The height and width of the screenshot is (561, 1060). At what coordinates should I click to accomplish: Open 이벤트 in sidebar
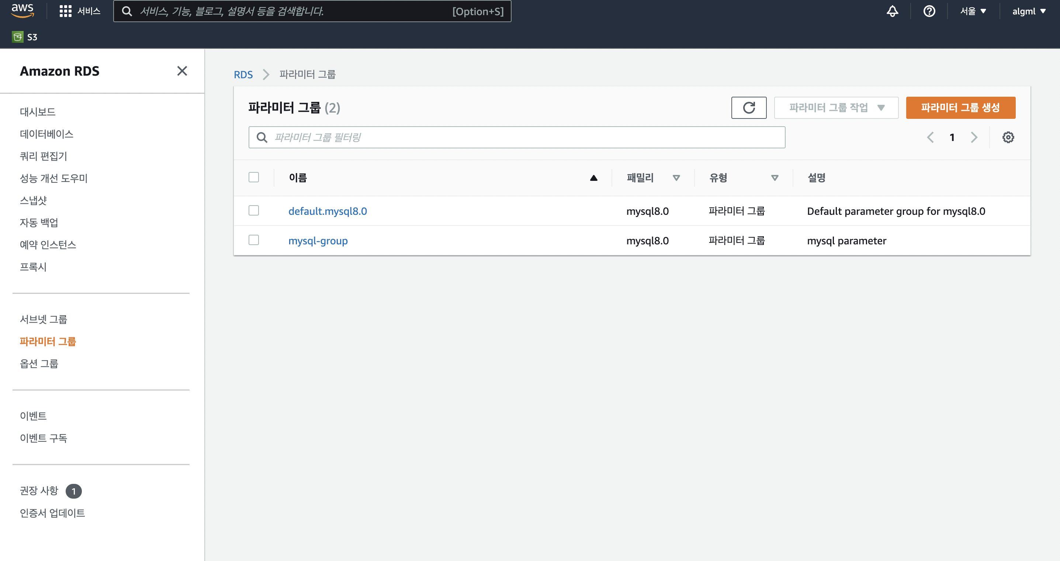[x=33, y=416]
